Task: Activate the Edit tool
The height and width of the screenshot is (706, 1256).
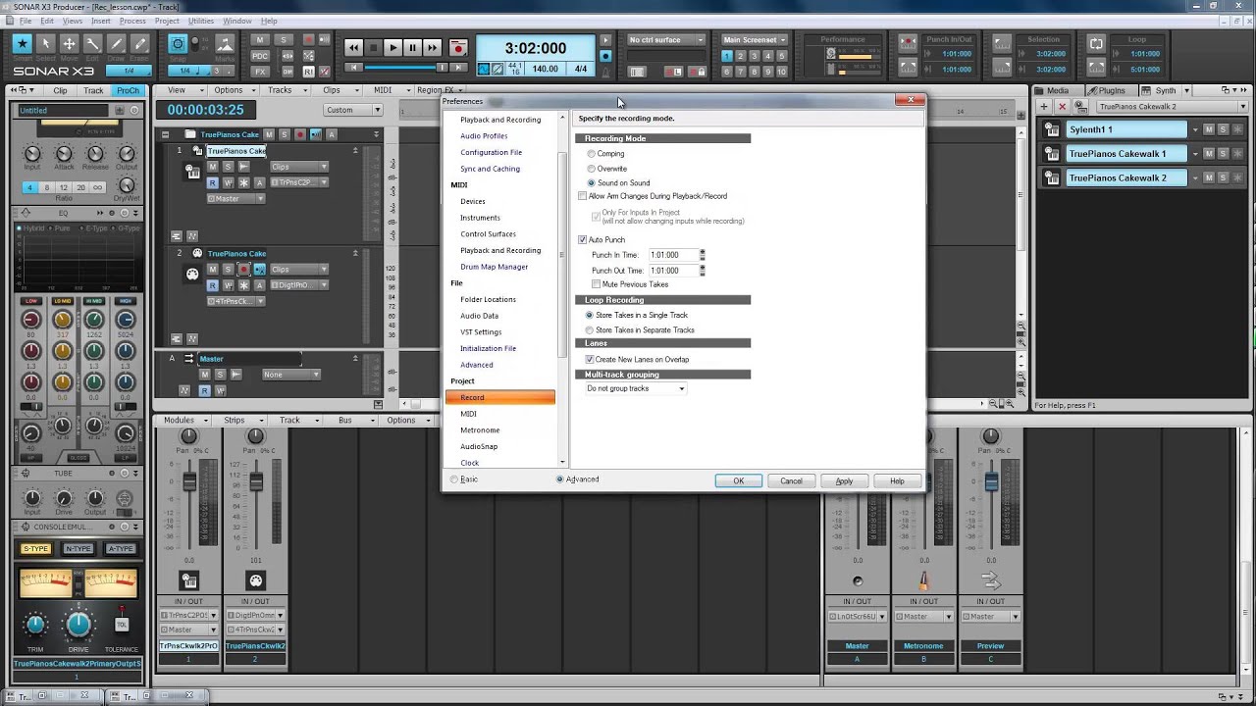Action: click(92, 44)
